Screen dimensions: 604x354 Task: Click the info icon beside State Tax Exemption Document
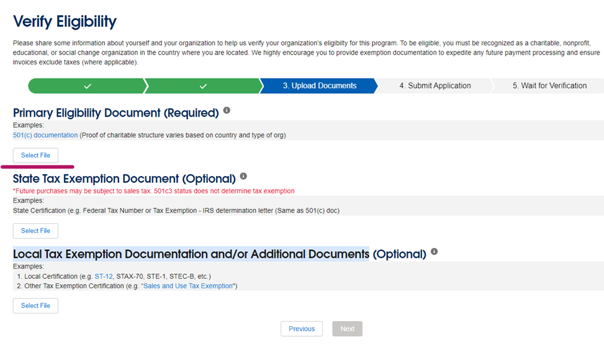[243, 176]
